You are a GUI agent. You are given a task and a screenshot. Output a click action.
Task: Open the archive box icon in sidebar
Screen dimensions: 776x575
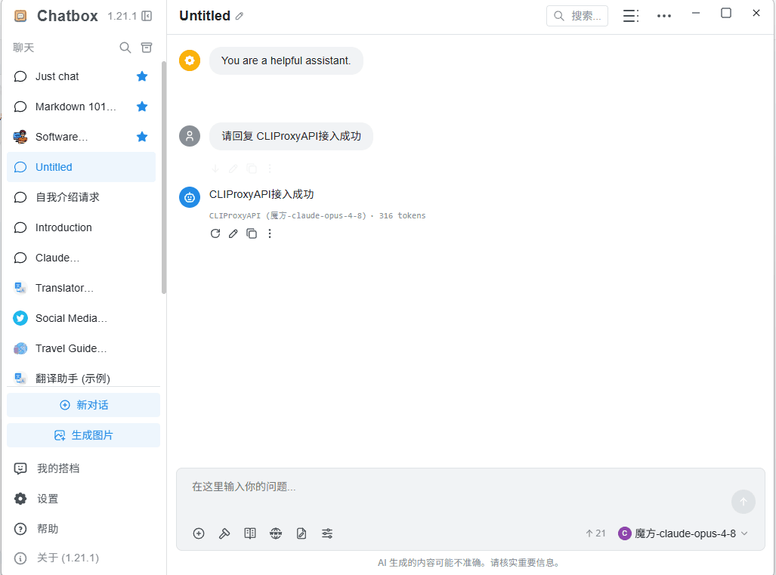click(147, 48)
